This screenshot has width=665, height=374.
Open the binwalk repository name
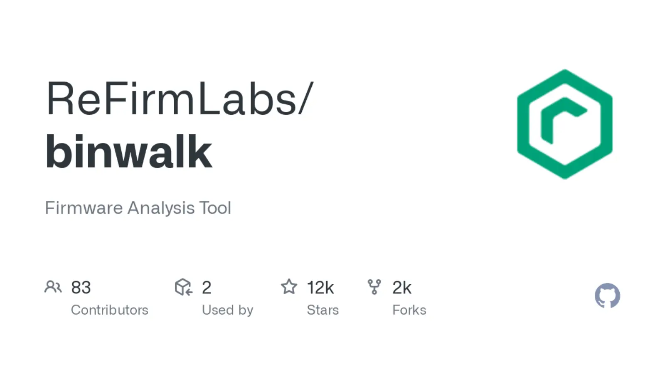(128, 152)
